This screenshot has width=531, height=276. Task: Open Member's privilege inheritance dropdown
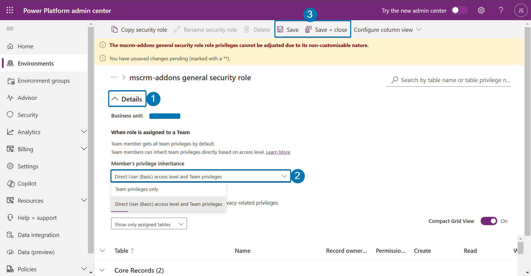click(x=201, y=176)
